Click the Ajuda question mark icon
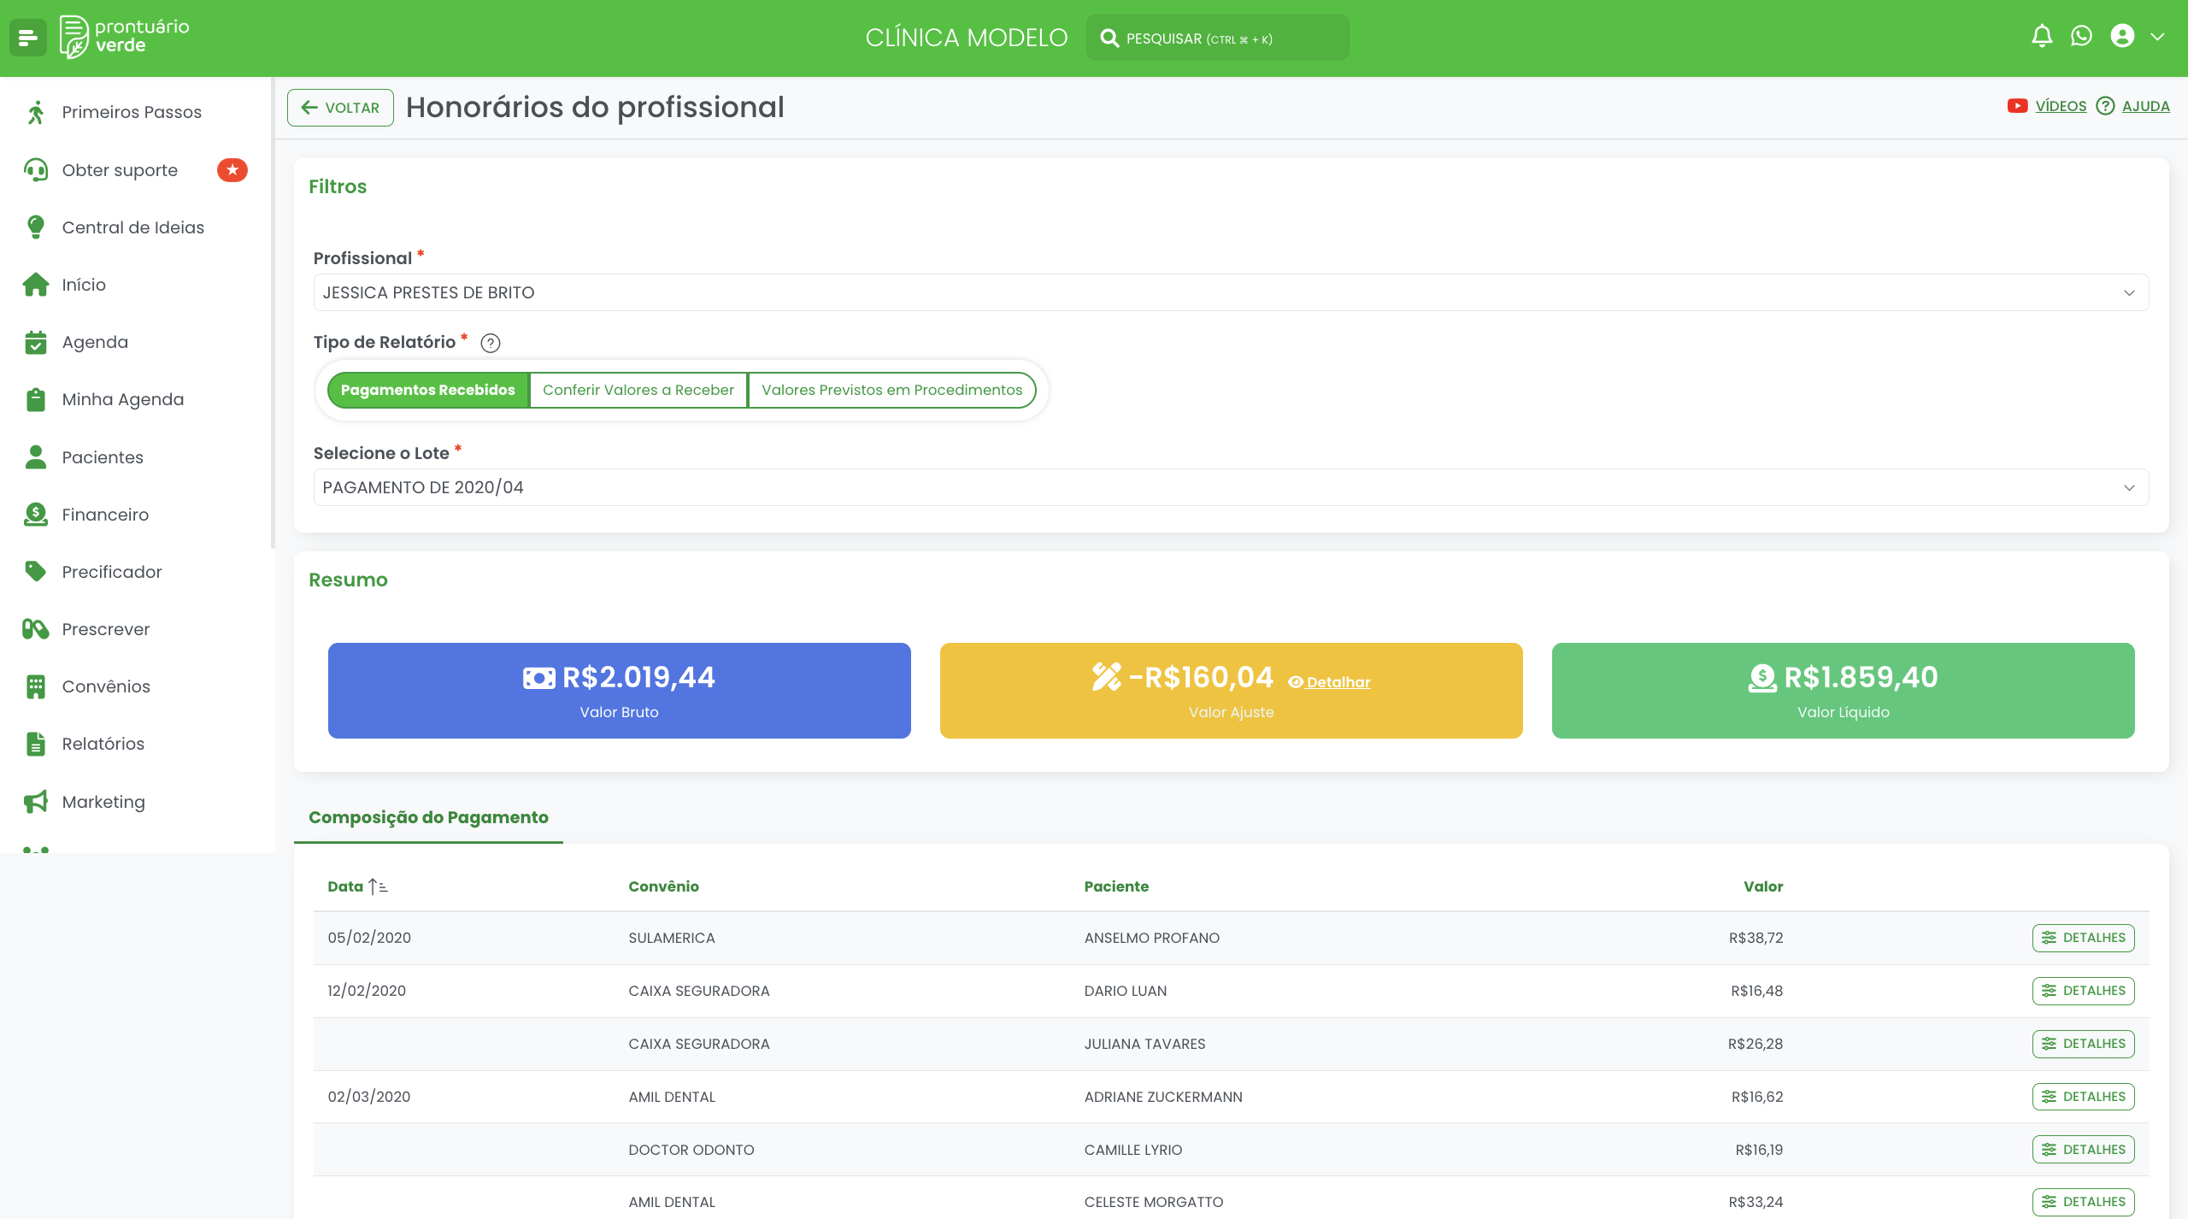Viewport: 2188px width, 1219px height. [2106, 106]
